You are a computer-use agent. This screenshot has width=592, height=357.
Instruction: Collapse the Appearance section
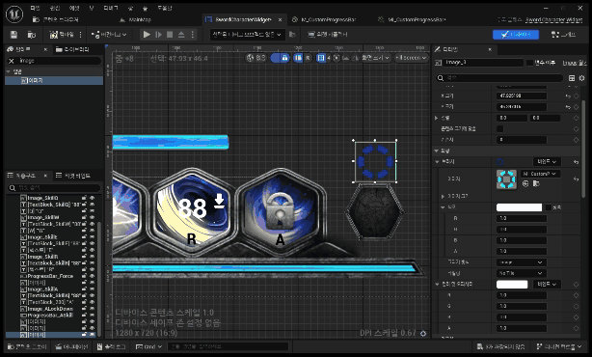click(437, 151)
